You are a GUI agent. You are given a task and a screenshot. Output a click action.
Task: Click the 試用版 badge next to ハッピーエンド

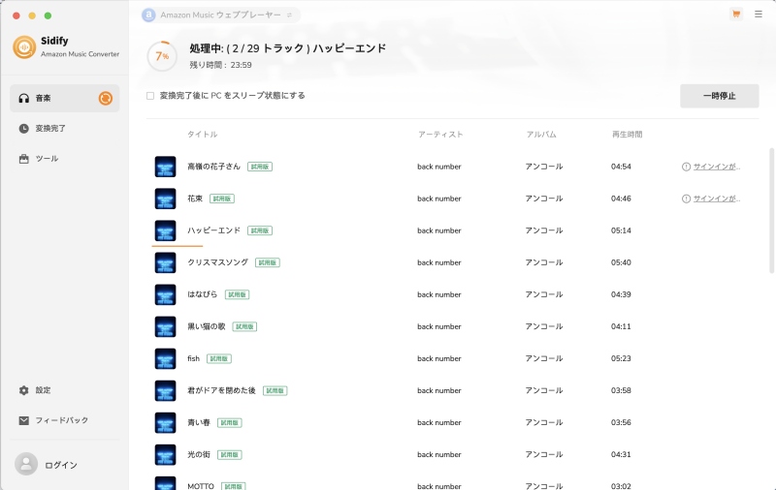click(x=260, y=230)
